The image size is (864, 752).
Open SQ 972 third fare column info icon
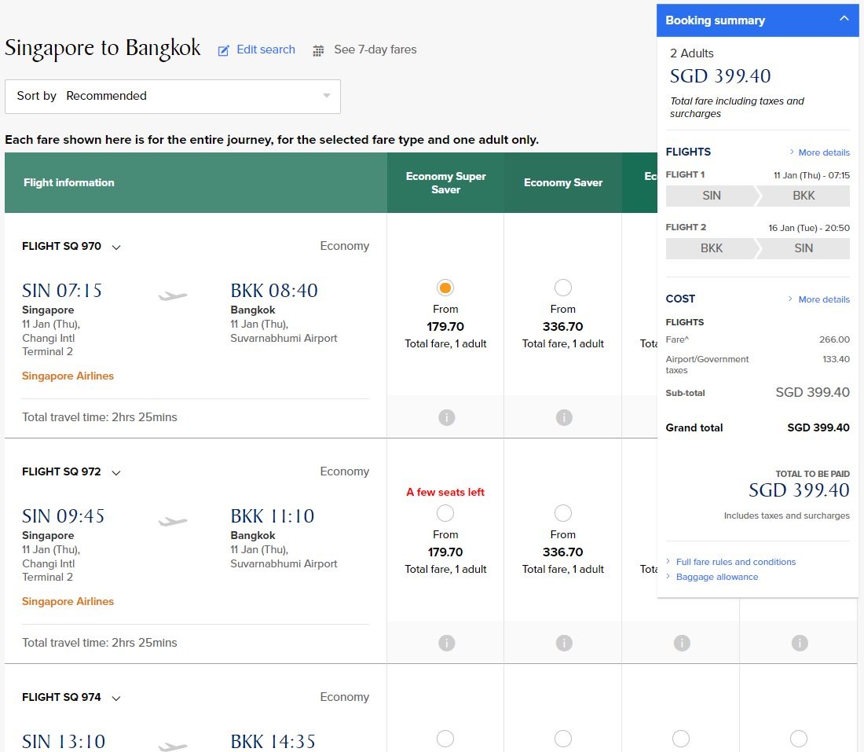pyautogui.click(x=682, y=643)
